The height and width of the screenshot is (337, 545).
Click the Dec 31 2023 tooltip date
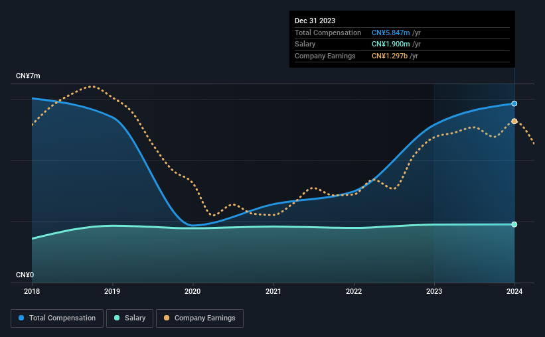point(315,21)
